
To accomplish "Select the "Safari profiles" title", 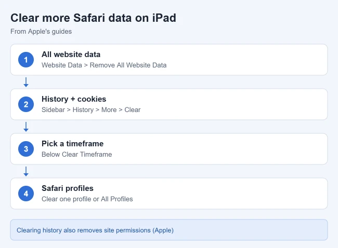I will (x=68, y=188).
